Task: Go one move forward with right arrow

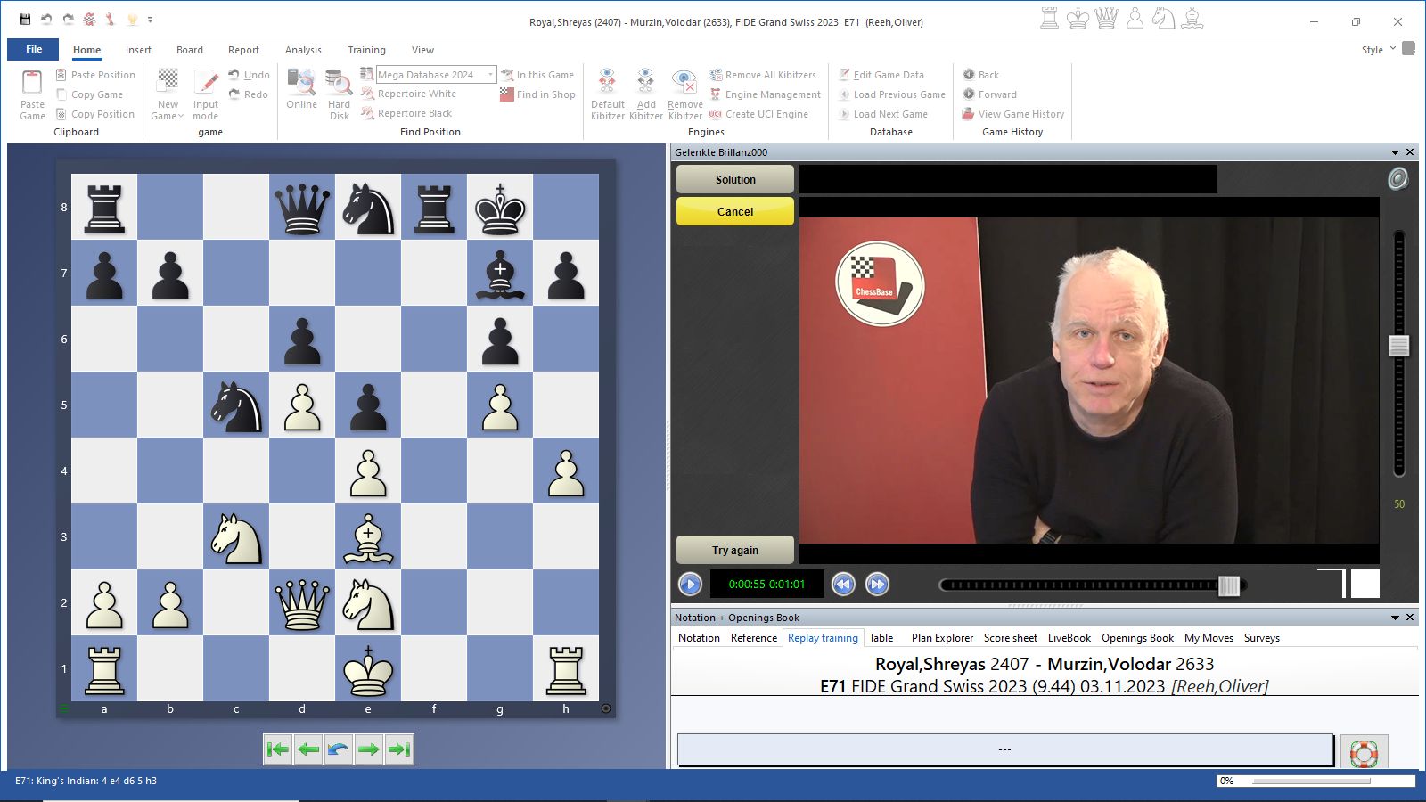Action: tap(369, 749)
